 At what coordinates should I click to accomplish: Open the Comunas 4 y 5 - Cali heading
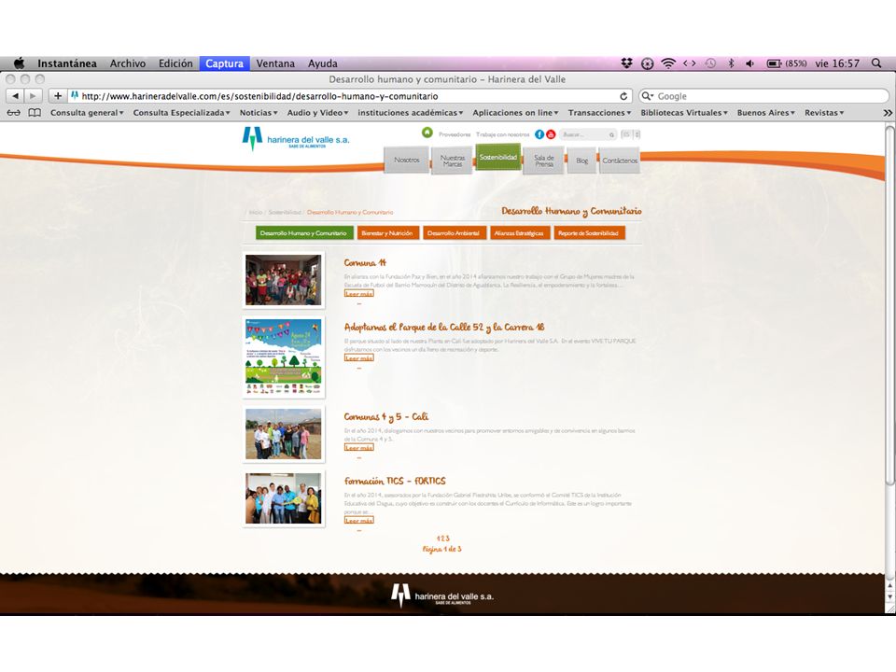(385, 416)
